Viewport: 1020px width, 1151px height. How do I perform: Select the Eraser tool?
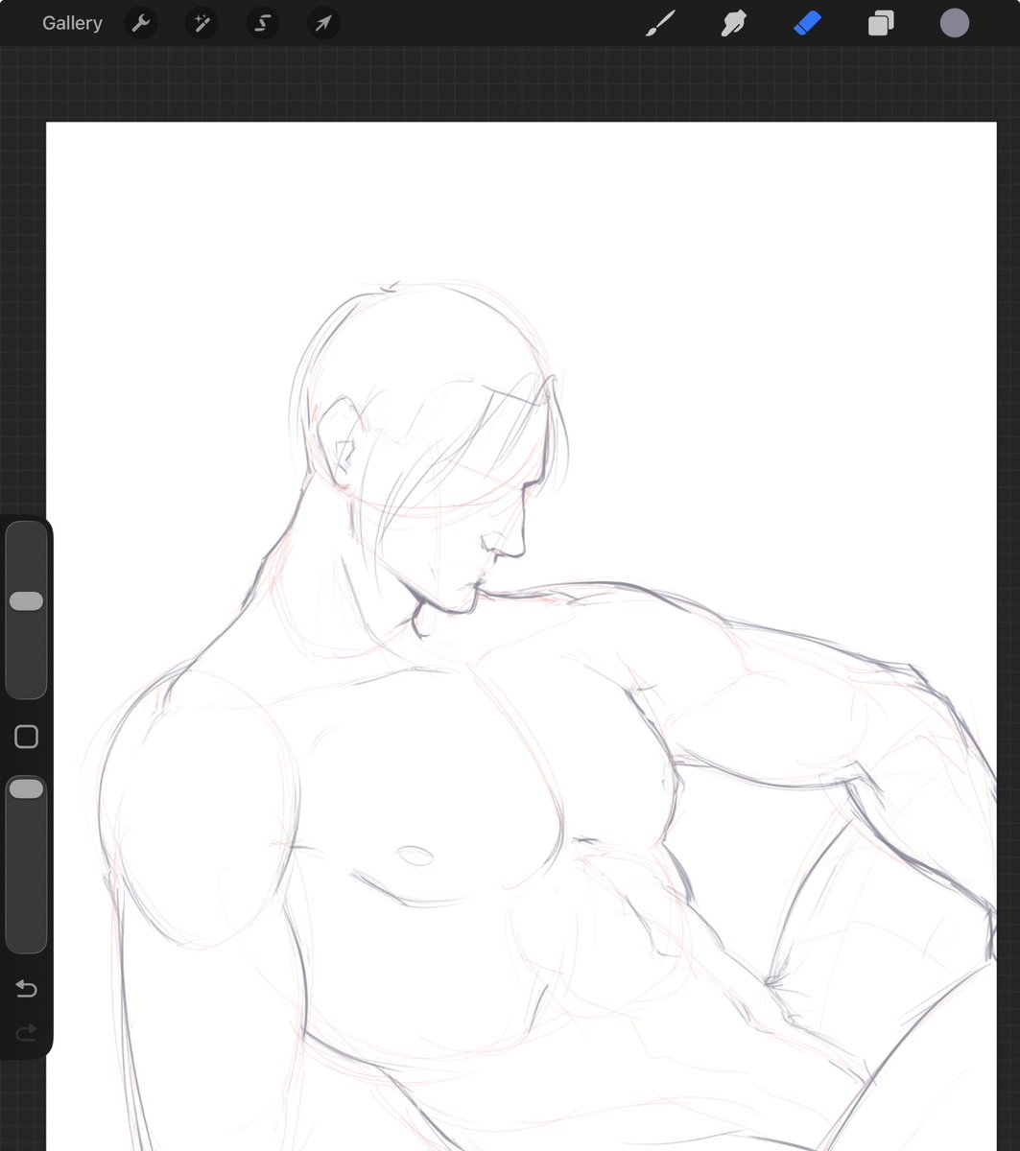[807, 23]
